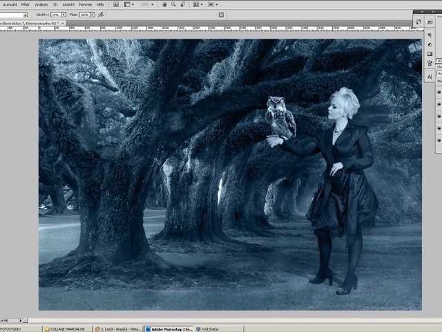Switch to COLLAGE HAARSALON taskbar window
The image size is (442, 332).
pos(66,329)
